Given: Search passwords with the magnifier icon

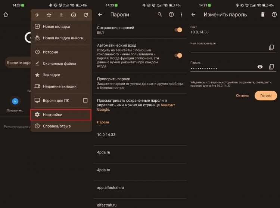Looking at the screenshot, I should 160,15.
